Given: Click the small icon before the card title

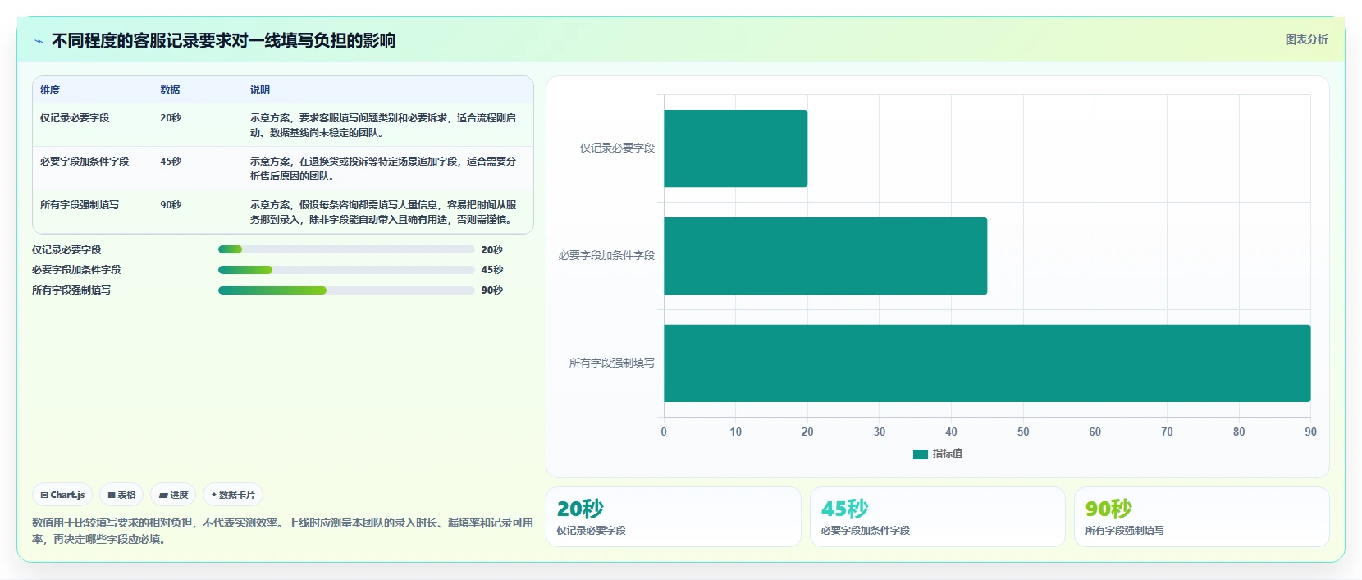Looking at the screenshot, I should (x=39, y=41).
